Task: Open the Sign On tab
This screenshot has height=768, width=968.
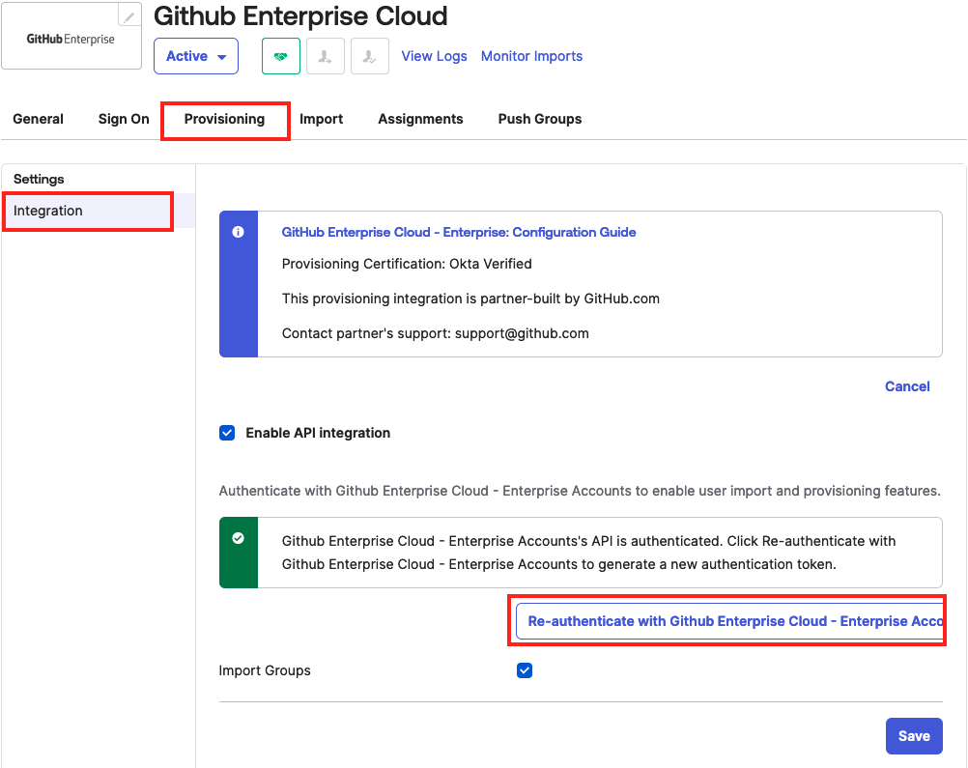Action: point(124,119)
